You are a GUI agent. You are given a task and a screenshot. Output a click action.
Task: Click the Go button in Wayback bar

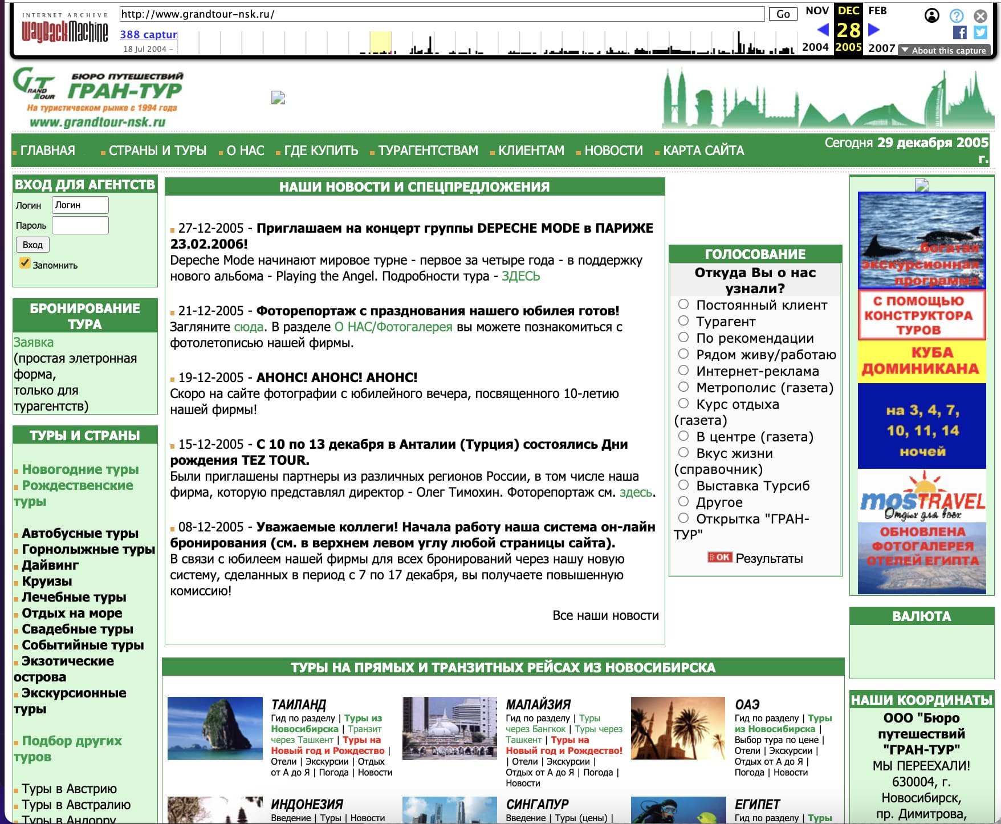click(x=783, y=14)
